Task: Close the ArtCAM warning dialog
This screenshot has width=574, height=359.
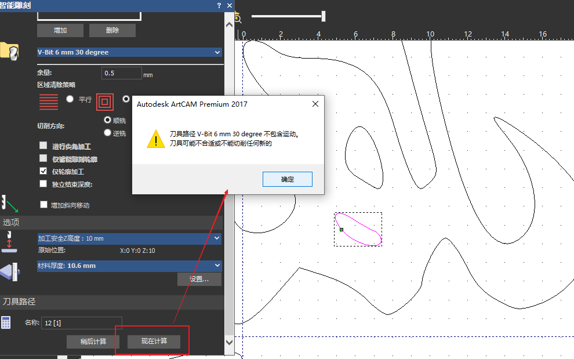Action: [x=315, y=104]
